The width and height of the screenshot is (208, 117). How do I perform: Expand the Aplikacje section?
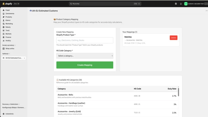pyautogui.click(x=6, y=54)
